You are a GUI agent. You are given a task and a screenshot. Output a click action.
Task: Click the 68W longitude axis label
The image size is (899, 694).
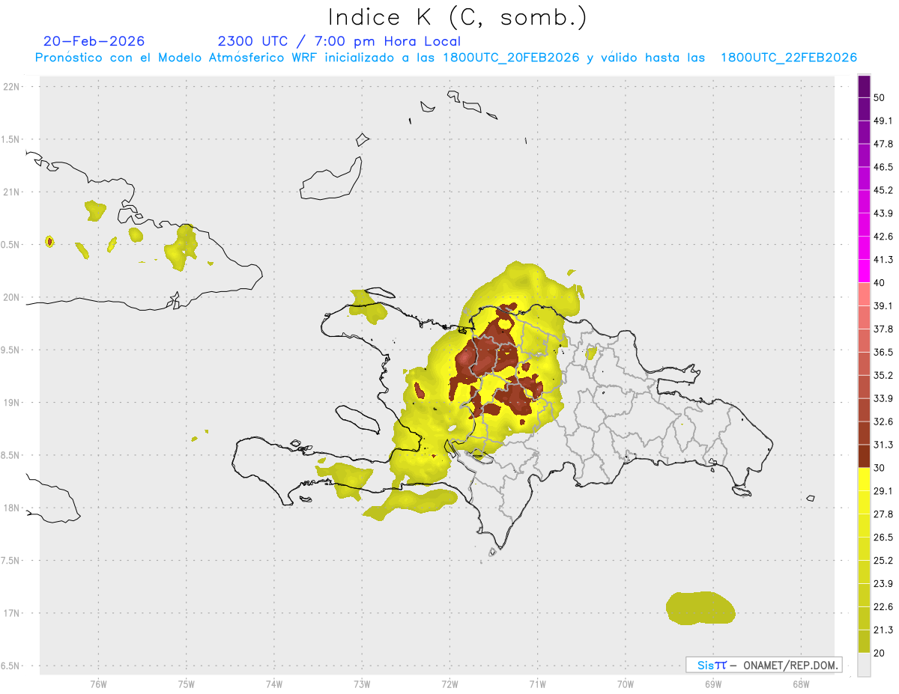point(801,684)
